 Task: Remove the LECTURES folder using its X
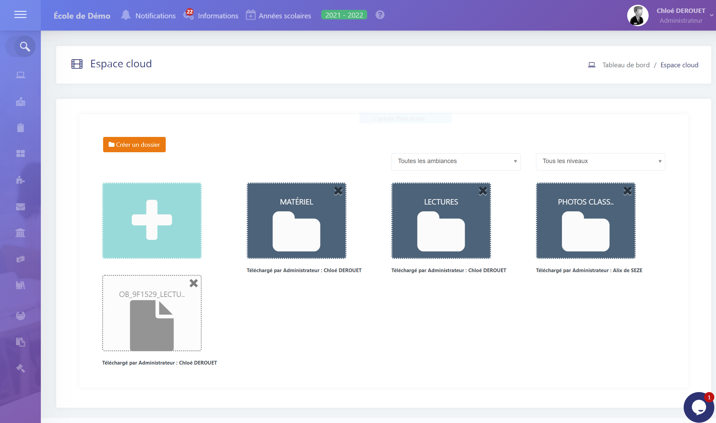[483, 191]
